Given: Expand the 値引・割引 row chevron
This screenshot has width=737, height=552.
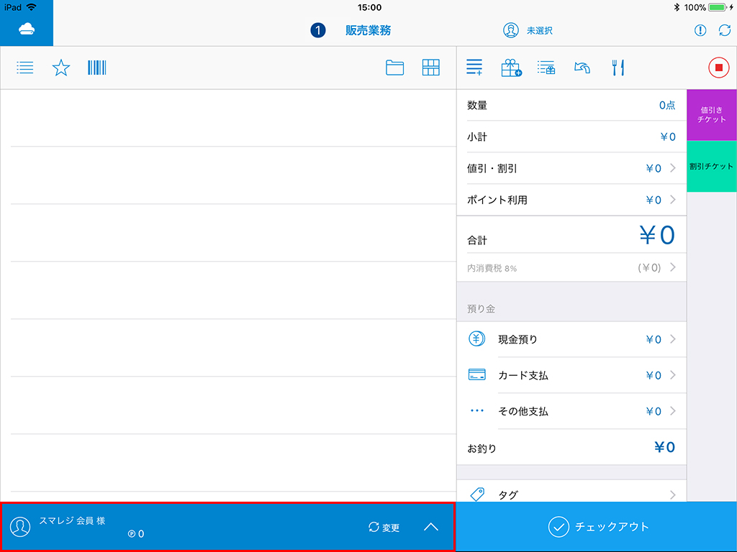Looking at the screenshot, I should (673, 168).
